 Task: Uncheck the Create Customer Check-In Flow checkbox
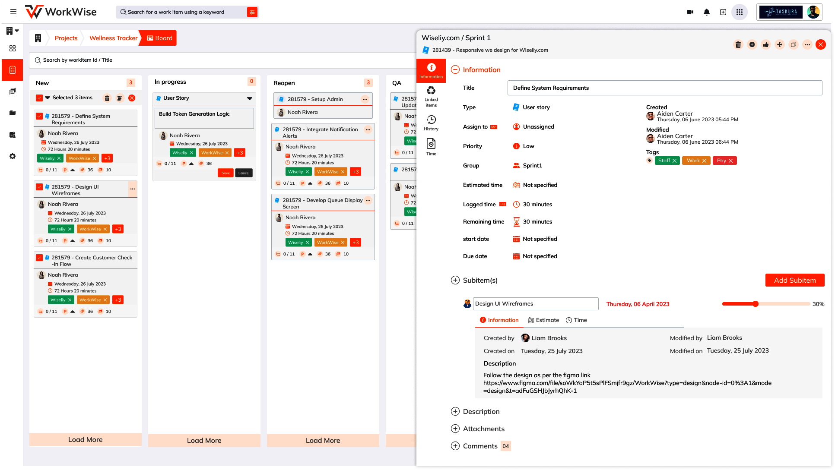[x=39, y=258]
